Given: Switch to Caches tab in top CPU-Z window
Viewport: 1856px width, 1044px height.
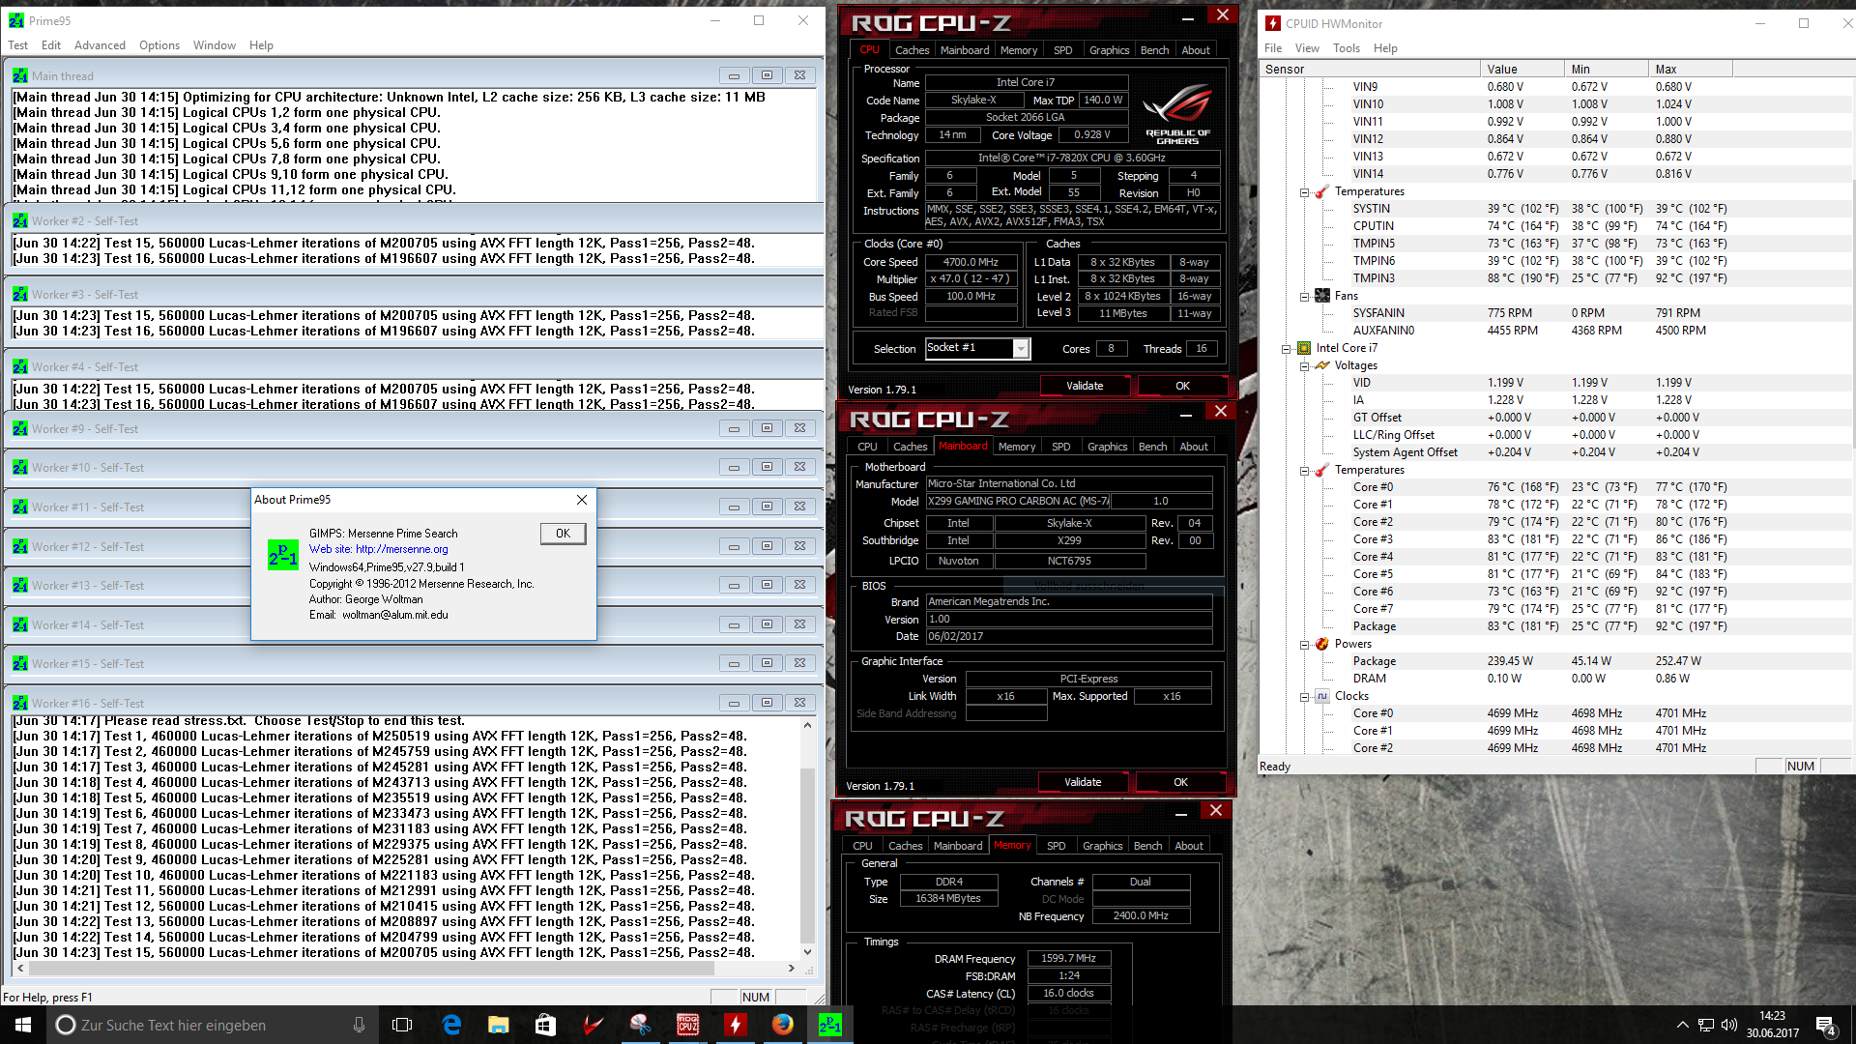Looking at the screenshot, I should (912, 50).
